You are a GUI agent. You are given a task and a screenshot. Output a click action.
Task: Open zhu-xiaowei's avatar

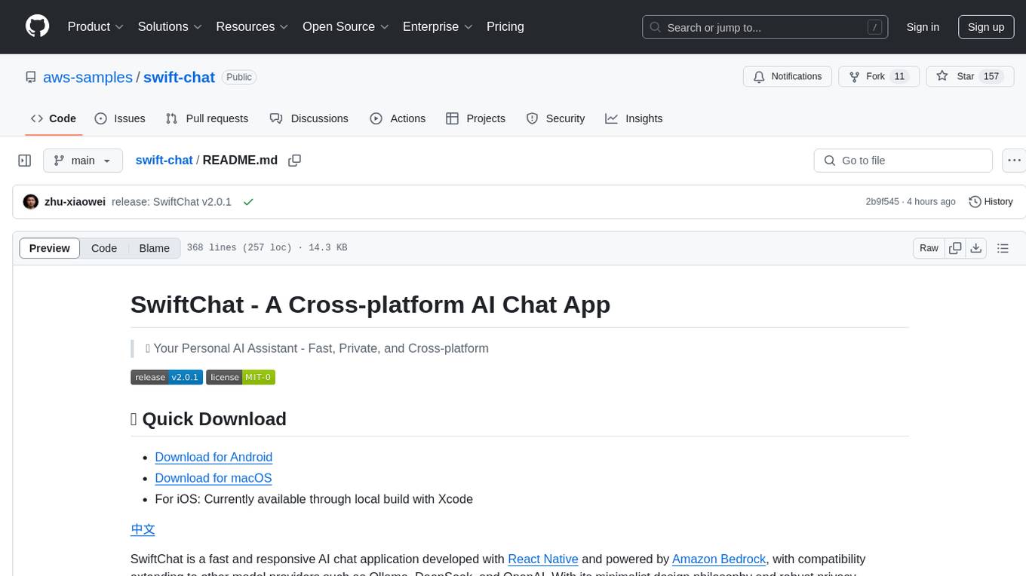(31, 201)
